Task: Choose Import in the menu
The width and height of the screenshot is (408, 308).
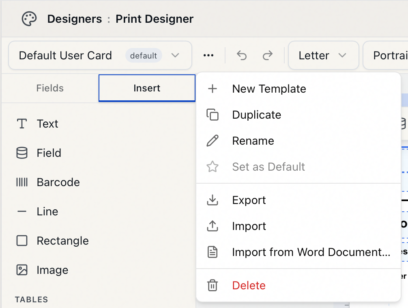Action: coord(298,226)
